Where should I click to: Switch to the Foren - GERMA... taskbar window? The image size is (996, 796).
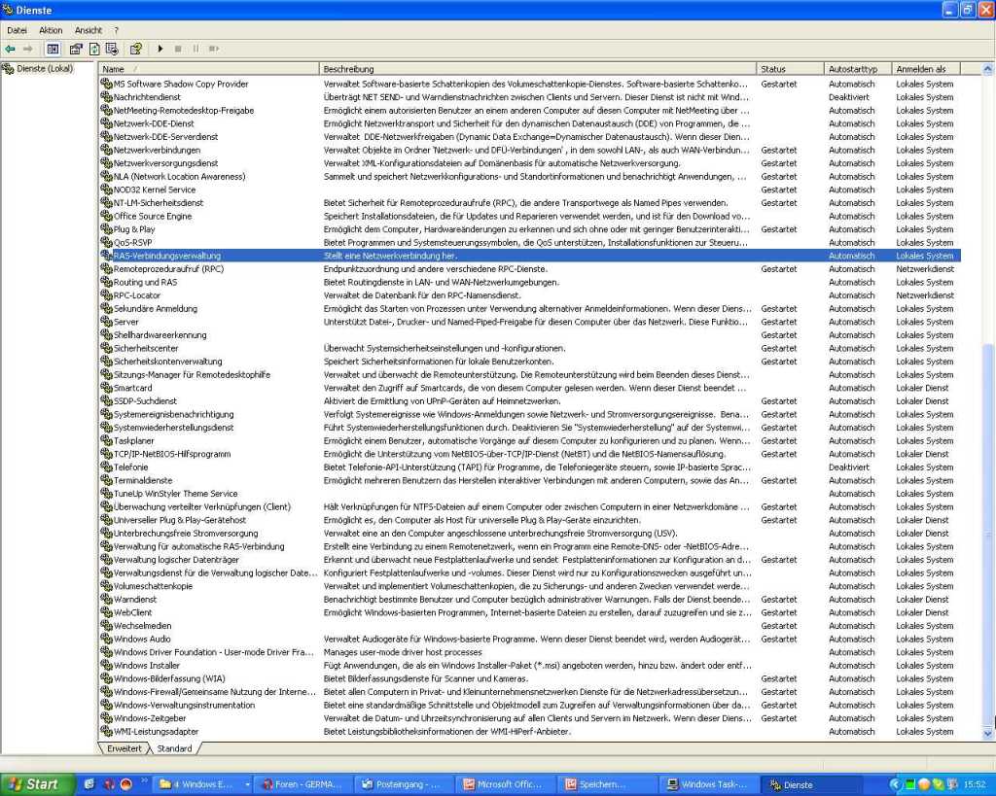(x=303, y=785)
